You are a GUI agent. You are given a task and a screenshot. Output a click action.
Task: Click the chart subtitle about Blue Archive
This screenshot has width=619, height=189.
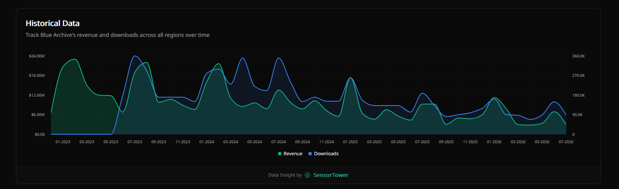[117, 35]
